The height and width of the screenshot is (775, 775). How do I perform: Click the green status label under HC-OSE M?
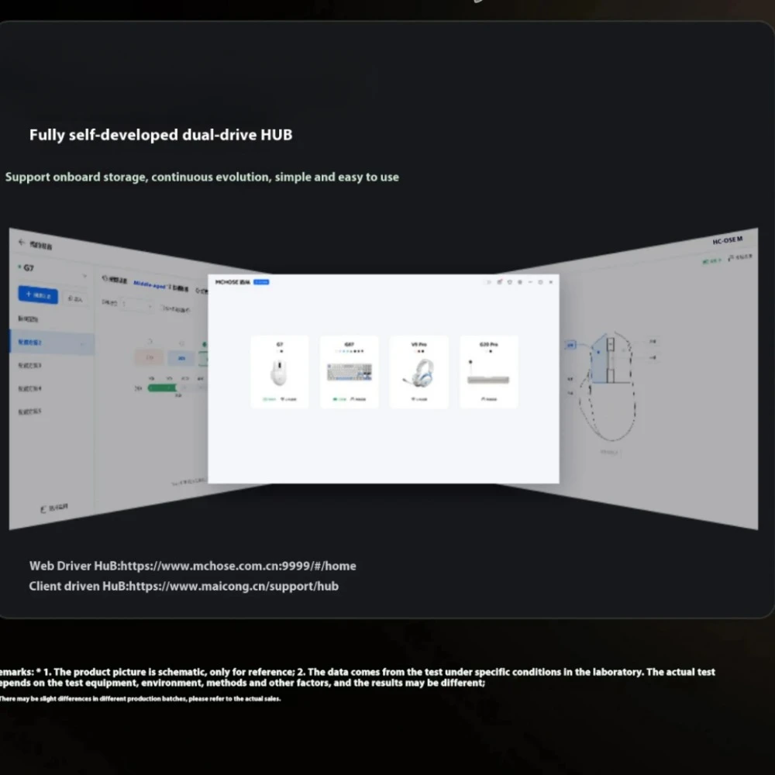[711, 261]
